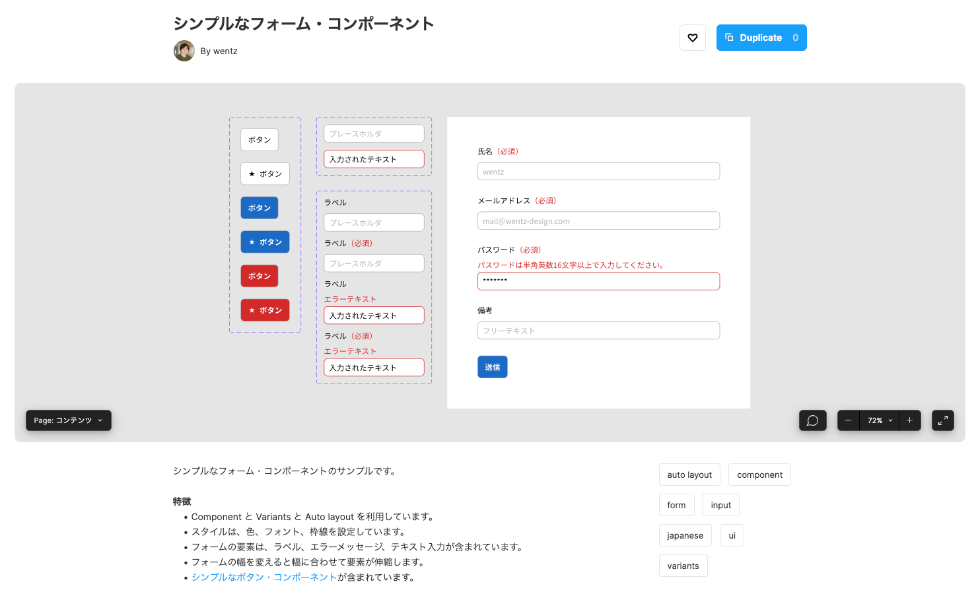Click the heart icon to like the file
978x596 pixels.
point(693,38)
